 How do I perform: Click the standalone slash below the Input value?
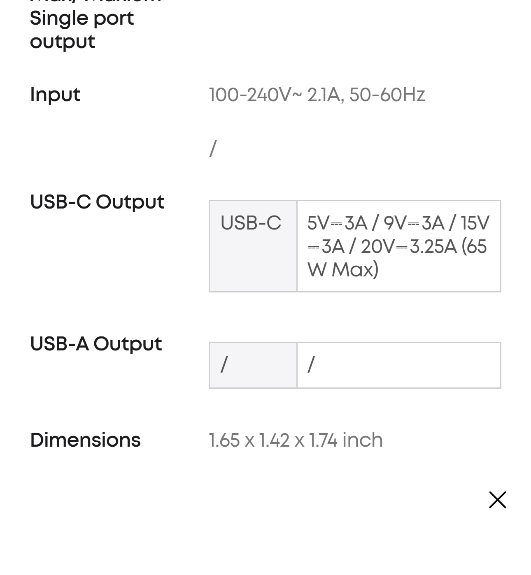coord(213,148)
